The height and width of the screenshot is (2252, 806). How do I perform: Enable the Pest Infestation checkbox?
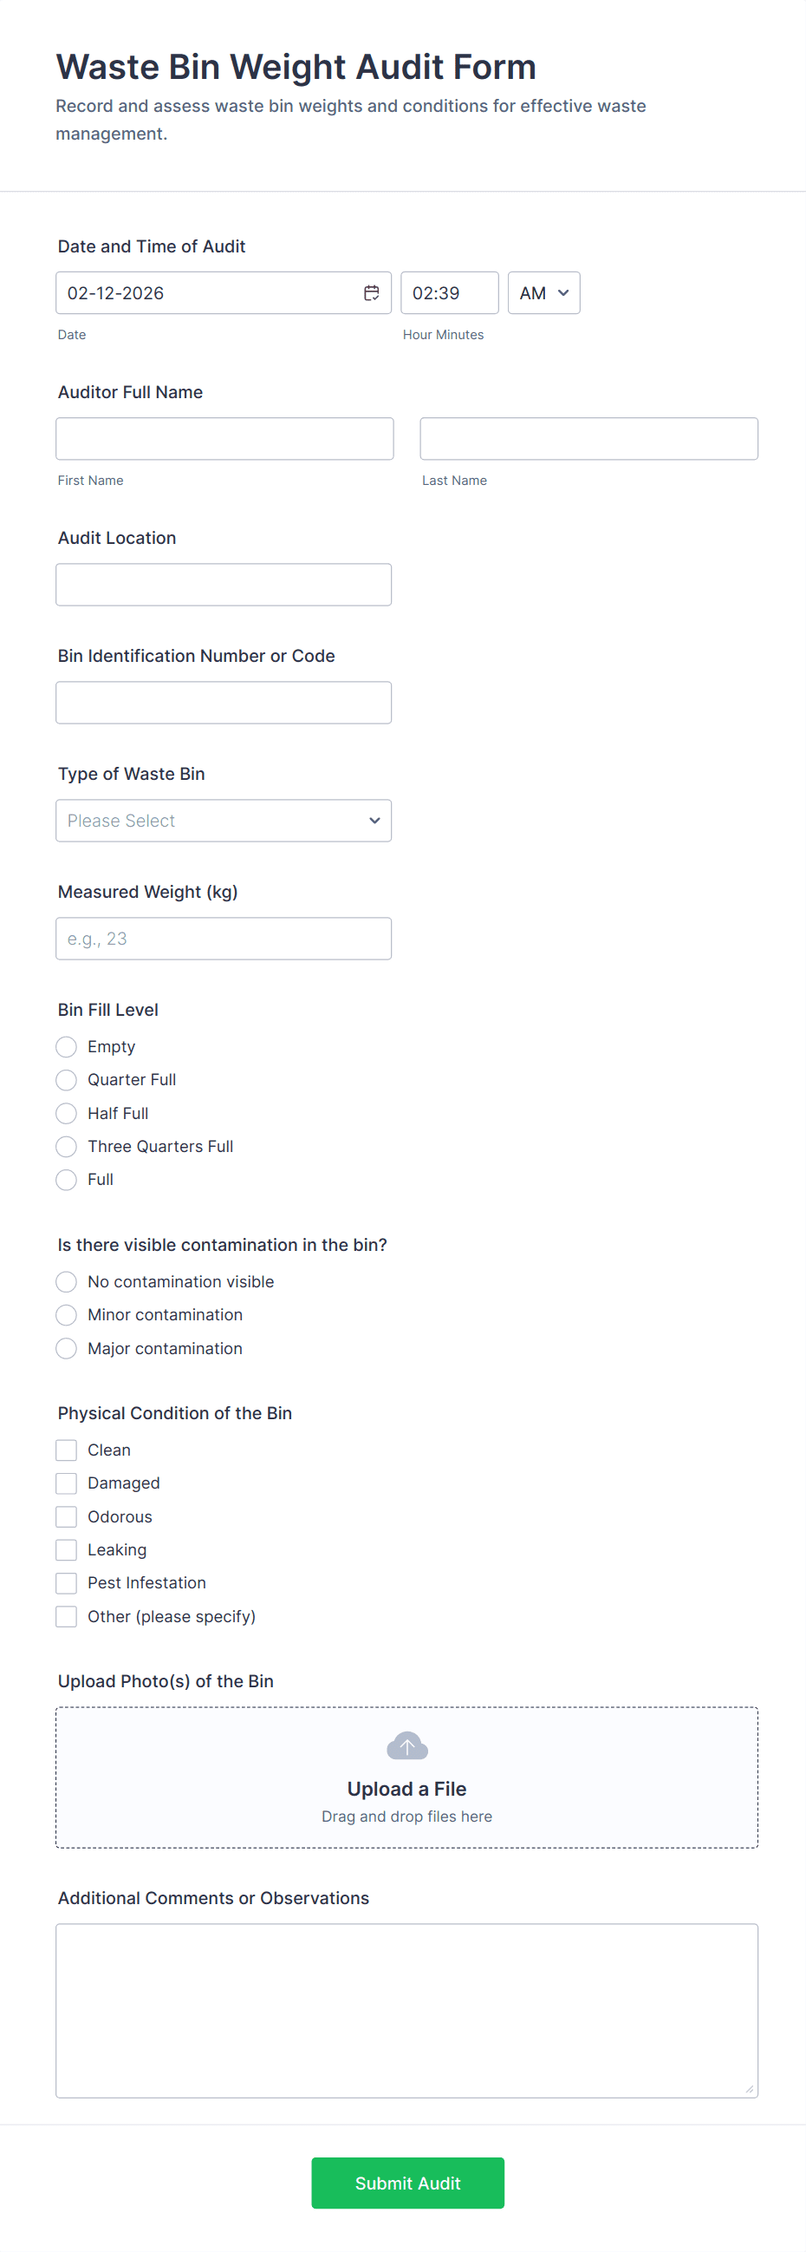point(67,1582)
